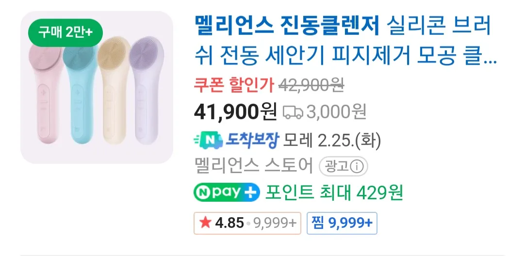Viewport: 524px width, 256px height.
Task: Click the 4.85 rating score
Action: coord(229,223)
